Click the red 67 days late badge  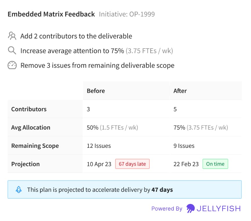coord(132,164)
